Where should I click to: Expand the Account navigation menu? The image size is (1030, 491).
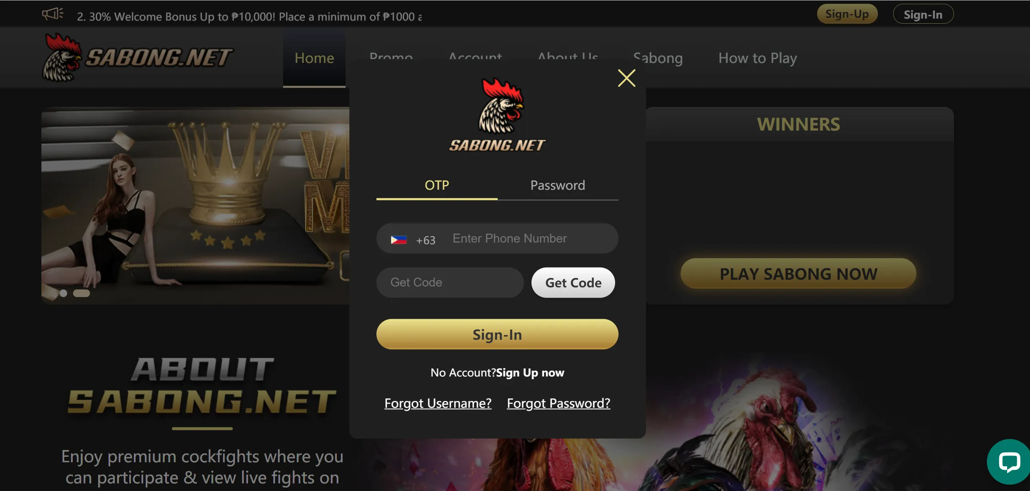point(475,57)
